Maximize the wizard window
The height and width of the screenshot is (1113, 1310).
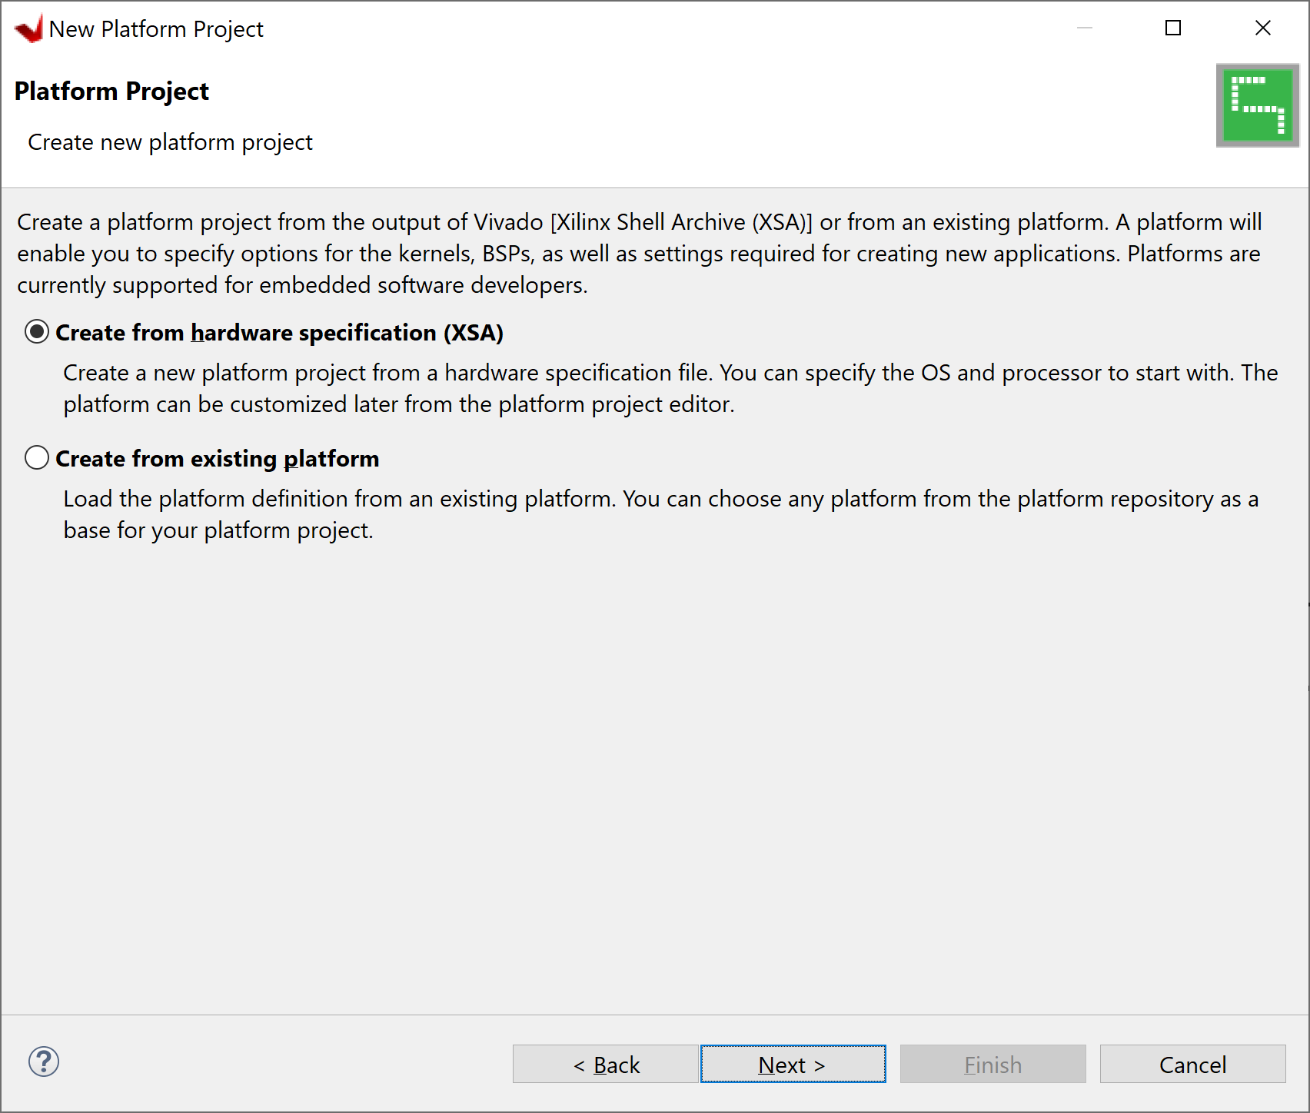(x=1173, y=28)
